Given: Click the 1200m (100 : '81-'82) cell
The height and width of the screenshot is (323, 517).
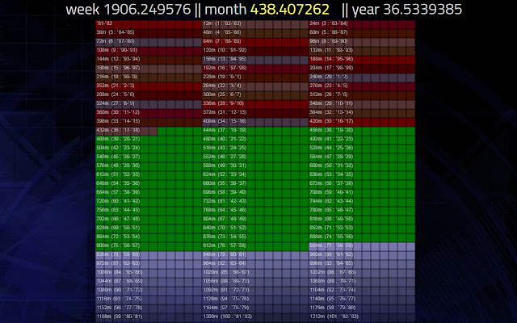Looking at the screenshot, I should [x=255, y=317].
